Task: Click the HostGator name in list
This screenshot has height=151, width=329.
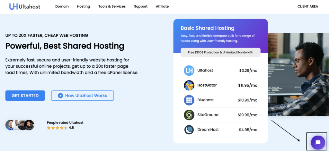Action: [x=207, y=85]
